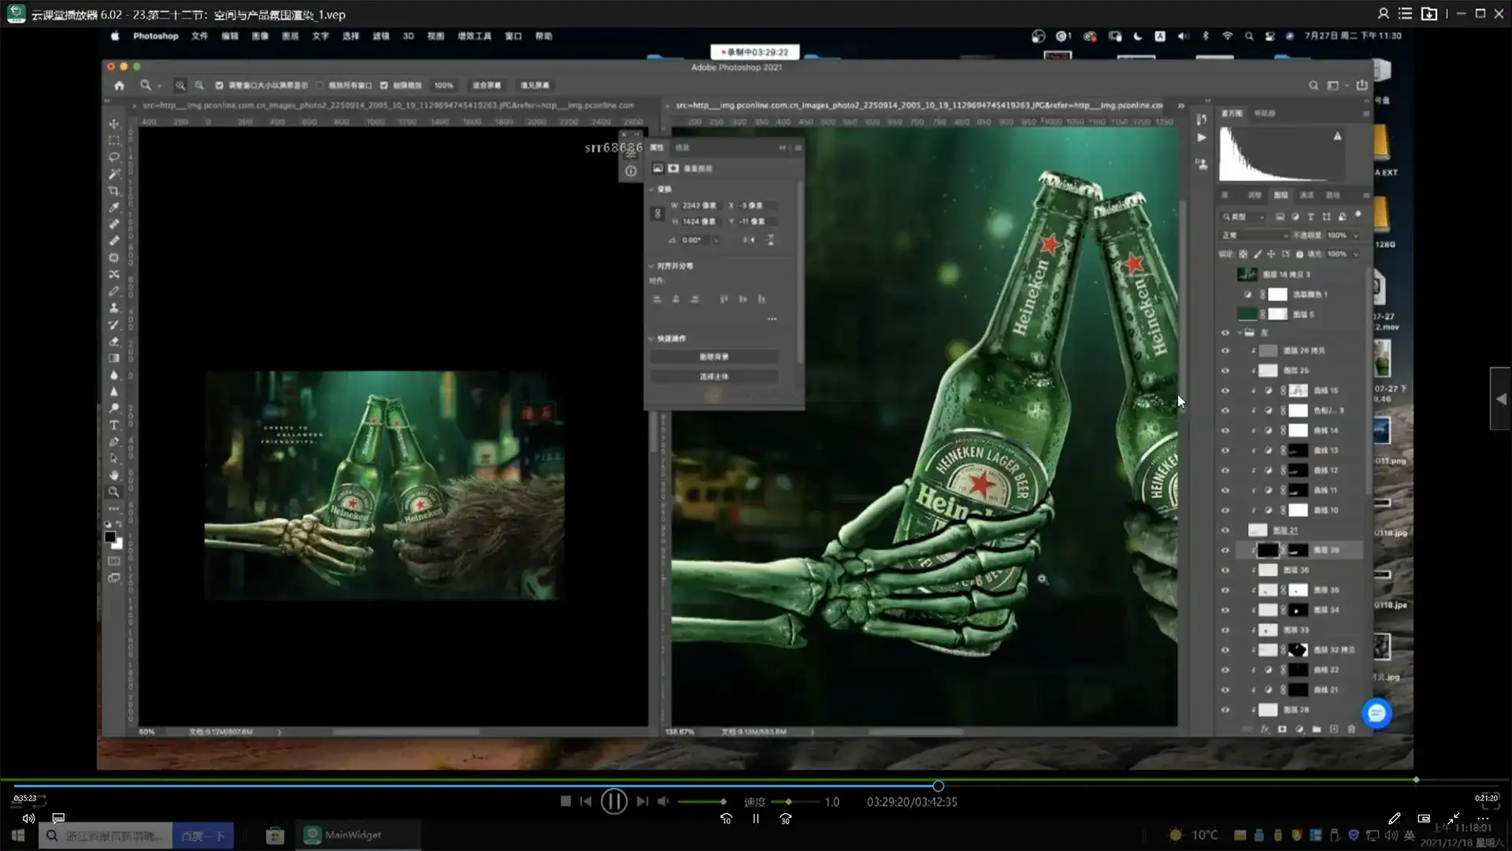Enable the zoom all windows checkbox

320,85
